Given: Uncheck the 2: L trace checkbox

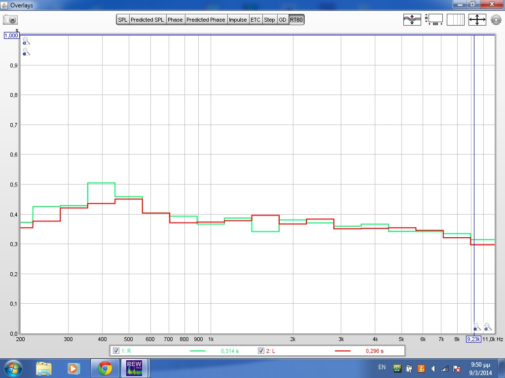Looking at the screenshot, I should click(x=261, y=351).
